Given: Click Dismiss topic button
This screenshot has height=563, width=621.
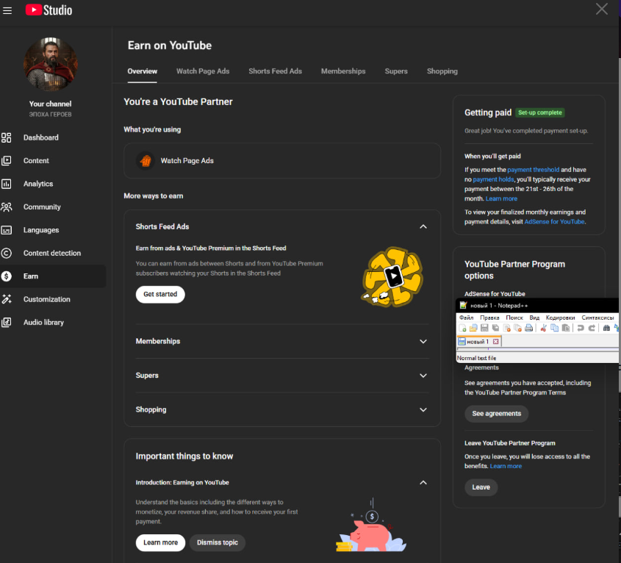Looking at the screenshot, I should (218, 543).
